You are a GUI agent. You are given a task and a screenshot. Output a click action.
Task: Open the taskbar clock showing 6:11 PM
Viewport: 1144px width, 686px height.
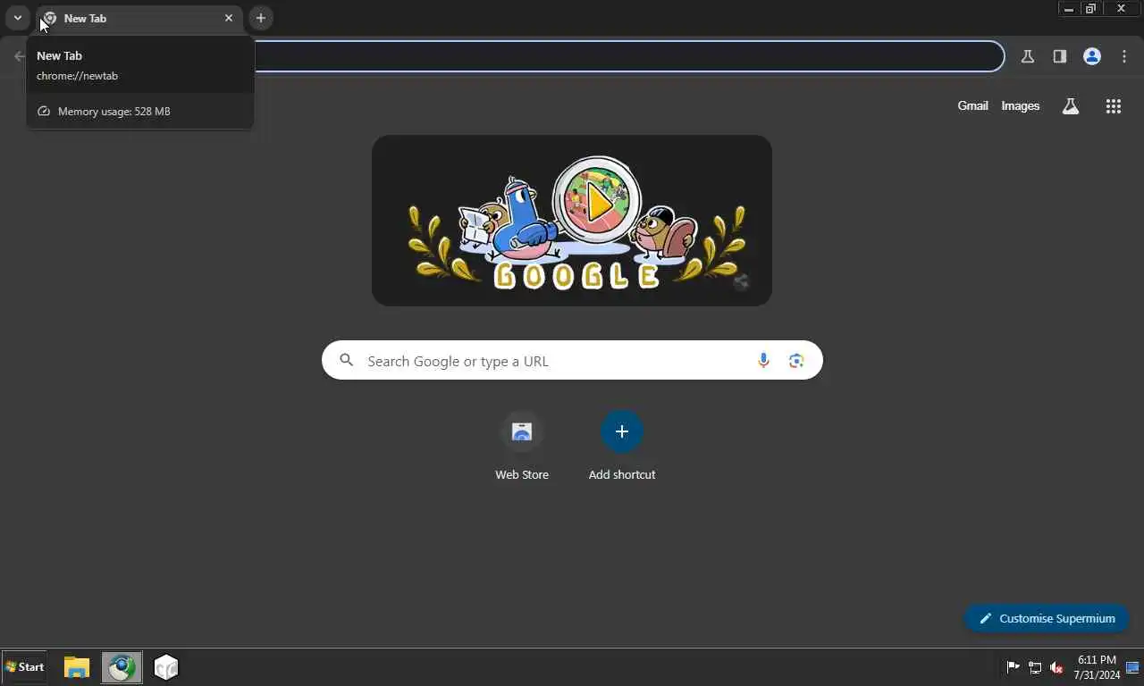1097,667
